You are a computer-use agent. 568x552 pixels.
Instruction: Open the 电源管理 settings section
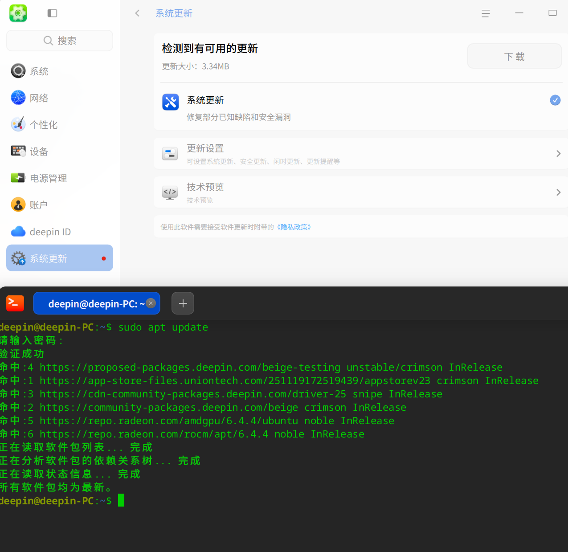(x=60, y=178)
